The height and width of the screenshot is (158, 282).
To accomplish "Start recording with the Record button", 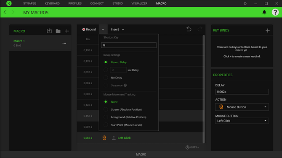I will pyautogui.click(x=89, y=29).
